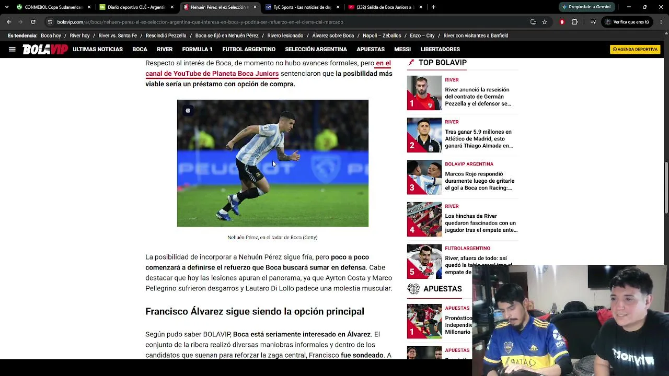Open the FUTBOL ARGENTINO section
Viewport: 669px width, 376px height.
click(249, 49)
